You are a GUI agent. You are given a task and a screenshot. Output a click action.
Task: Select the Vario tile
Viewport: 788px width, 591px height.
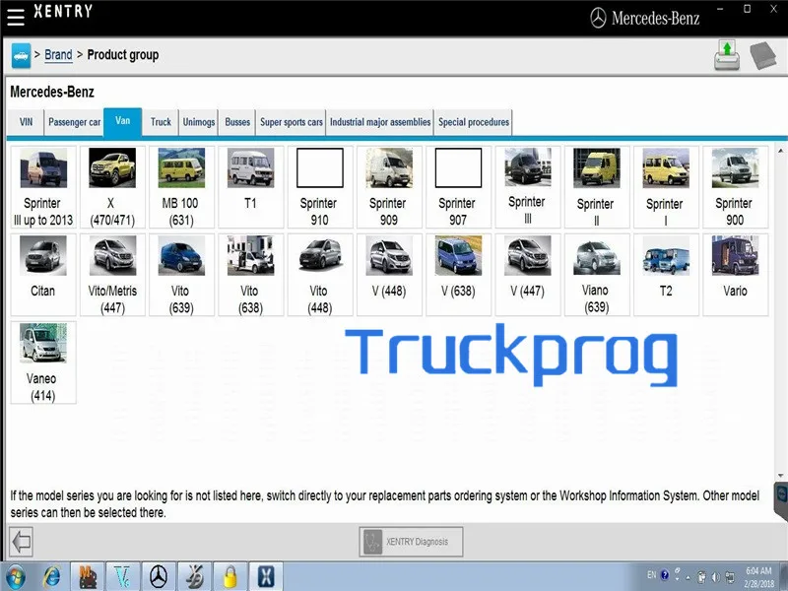[735, 275]
